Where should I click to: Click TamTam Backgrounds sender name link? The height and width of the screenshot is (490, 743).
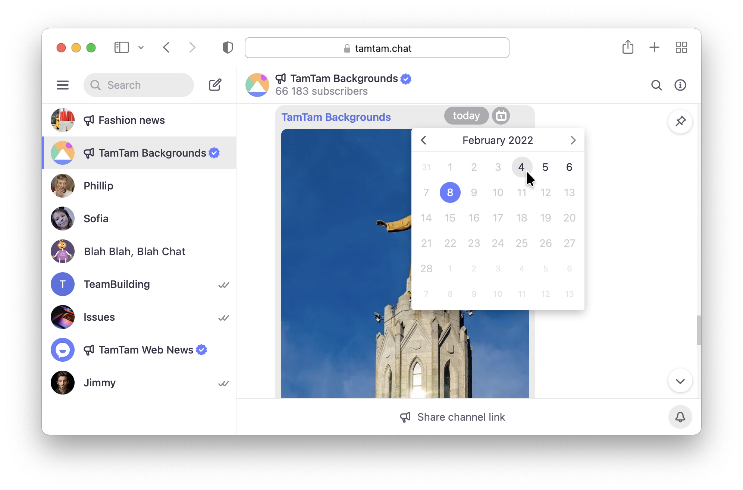pyautogui.click(x=336, y=117)
